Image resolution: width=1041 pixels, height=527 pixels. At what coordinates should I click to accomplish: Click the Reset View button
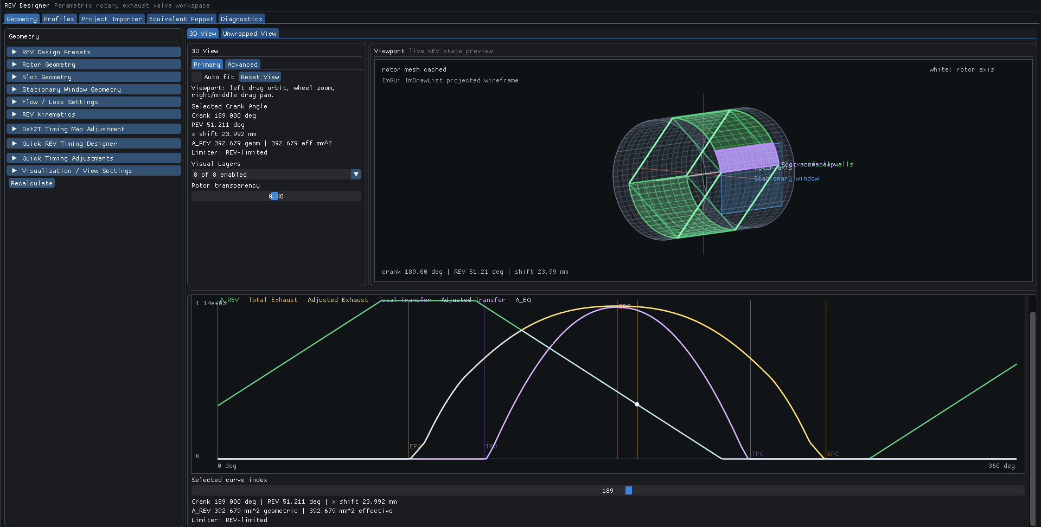(260, 77)
